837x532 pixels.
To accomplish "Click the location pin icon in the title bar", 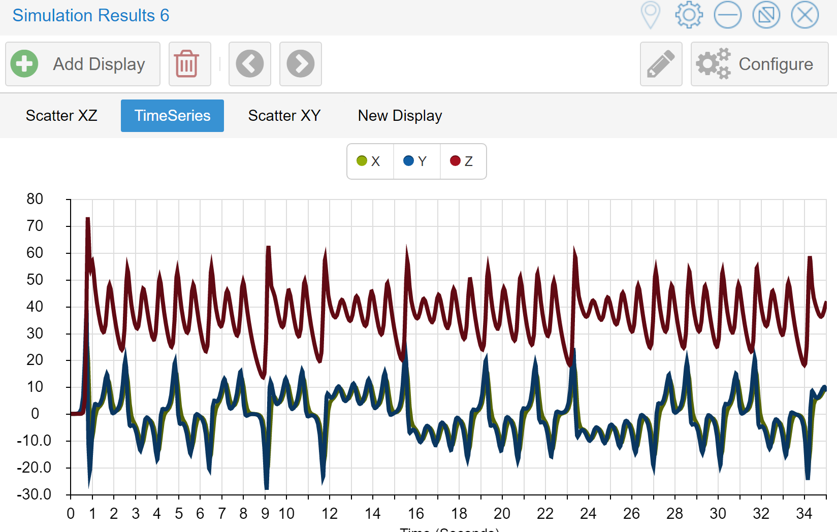I will (x=650, y=15).
